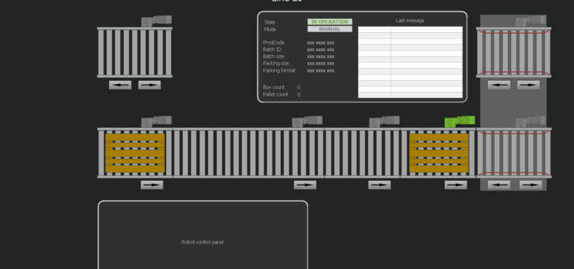Click the Batch ID label
This screenshot has width=574, height=269.
point(272,49)
